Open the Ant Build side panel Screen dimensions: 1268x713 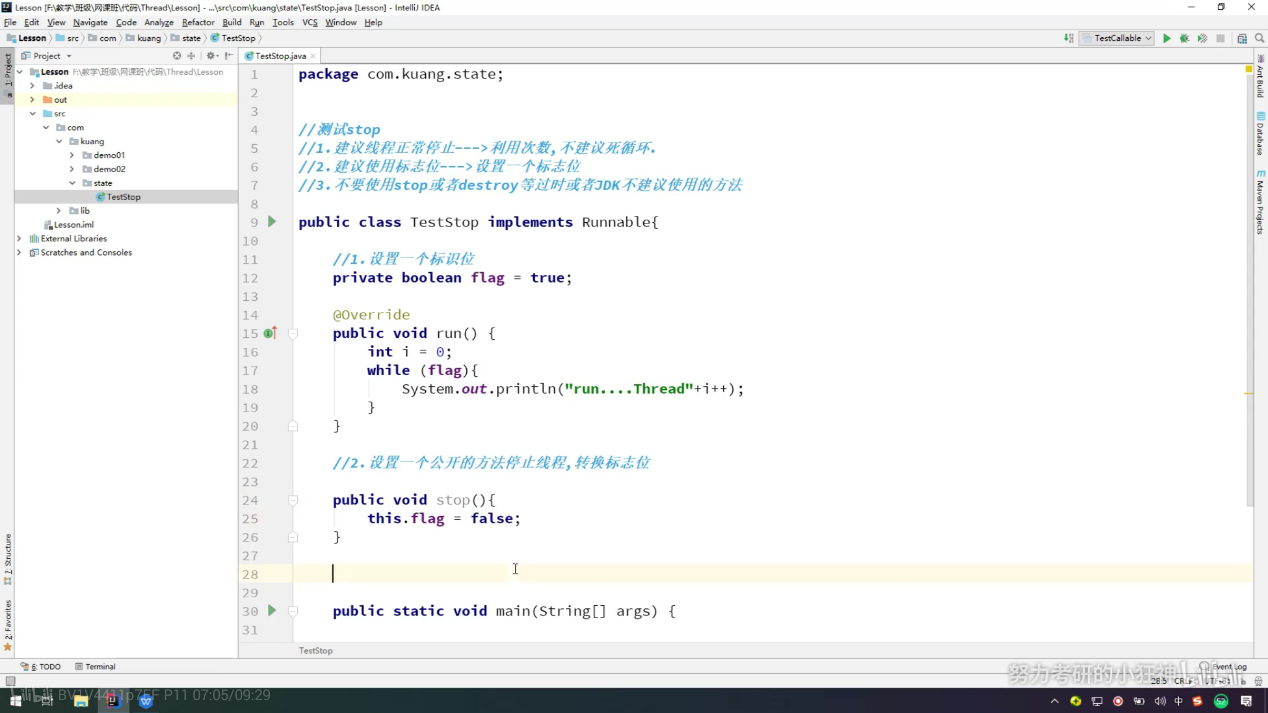coord(1261,77)
